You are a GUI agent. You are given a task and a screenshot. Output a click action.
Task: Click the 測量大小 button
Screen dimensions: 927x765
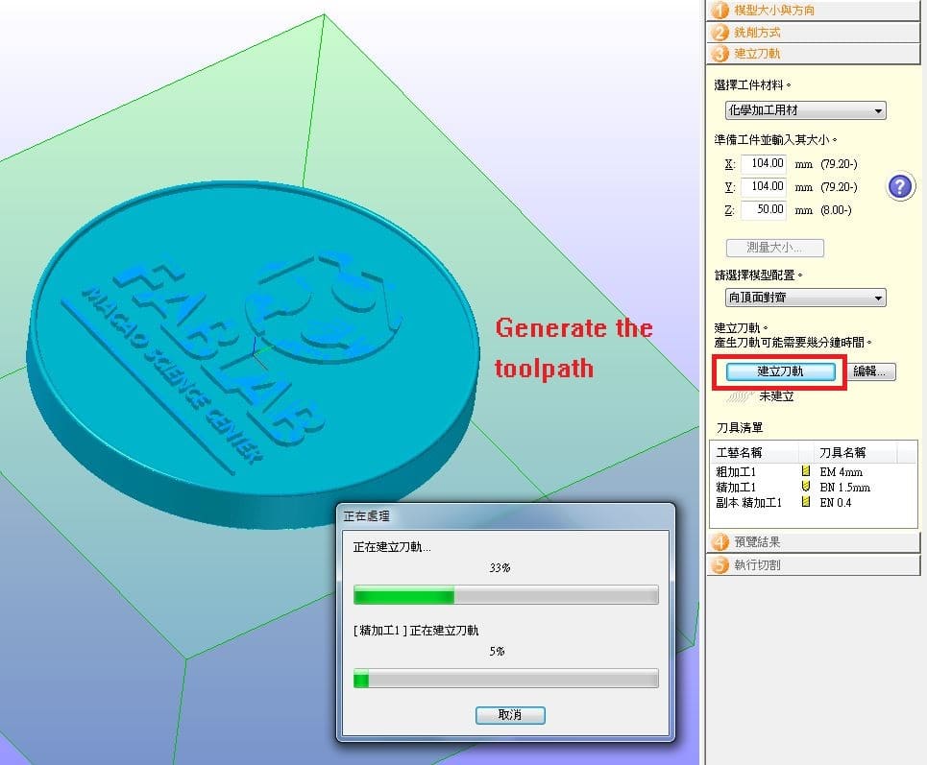click(x=774, y=248)
